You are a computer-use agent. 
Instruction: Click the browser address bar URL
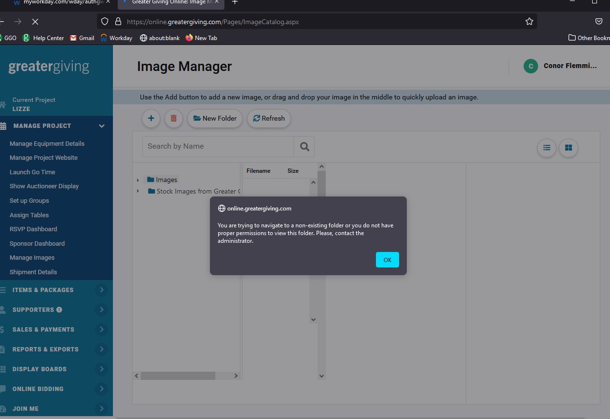[213, 22]
